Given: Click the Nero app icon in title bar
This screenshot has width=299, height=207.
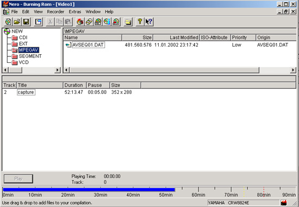Looking at the screenshot, I should tap(5, 4).
